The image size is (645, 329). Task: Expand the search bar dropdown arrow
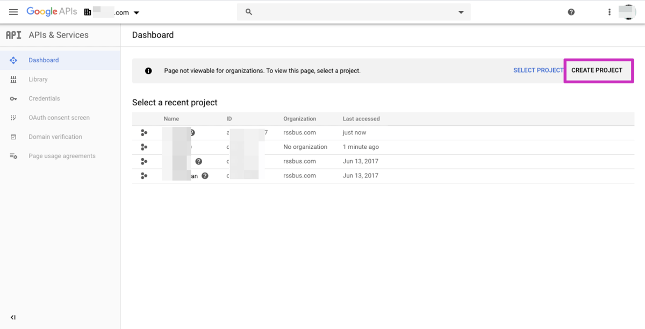pos(461,12)
